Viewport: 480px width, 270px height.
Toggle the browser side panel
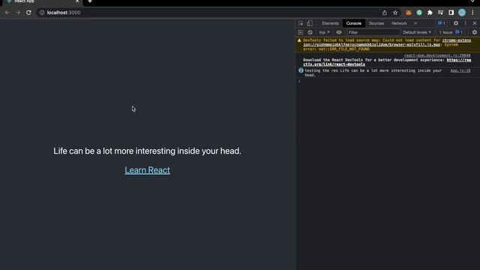pos(451,13)
